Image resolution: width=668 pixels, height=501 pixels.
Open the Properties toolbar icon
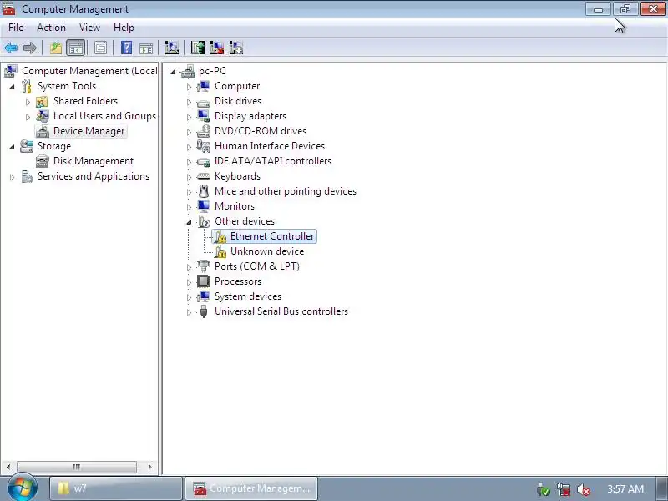point(100,48)
